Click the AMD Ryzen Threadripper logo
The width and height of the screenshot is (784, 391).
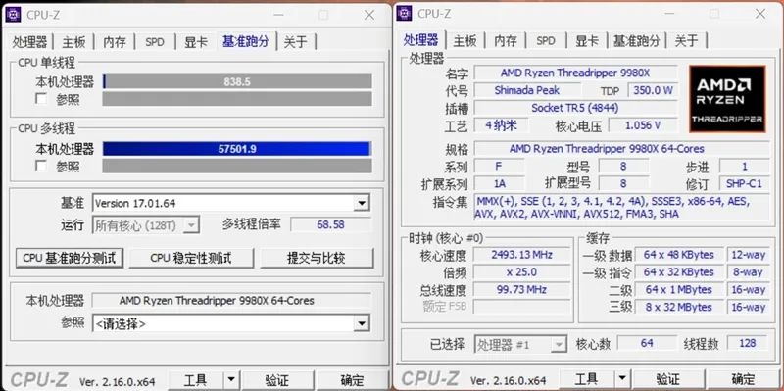click(727, 99)
